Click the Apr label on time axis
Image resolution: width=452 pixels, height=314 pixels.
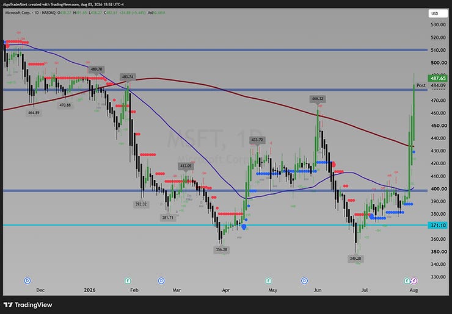(226, 290)
